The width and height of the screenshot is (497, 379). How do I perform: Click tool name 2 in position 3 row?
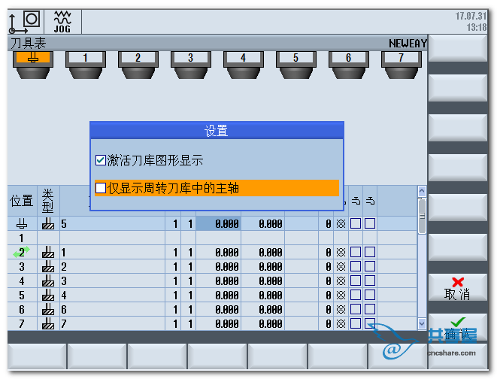point(64,267)
